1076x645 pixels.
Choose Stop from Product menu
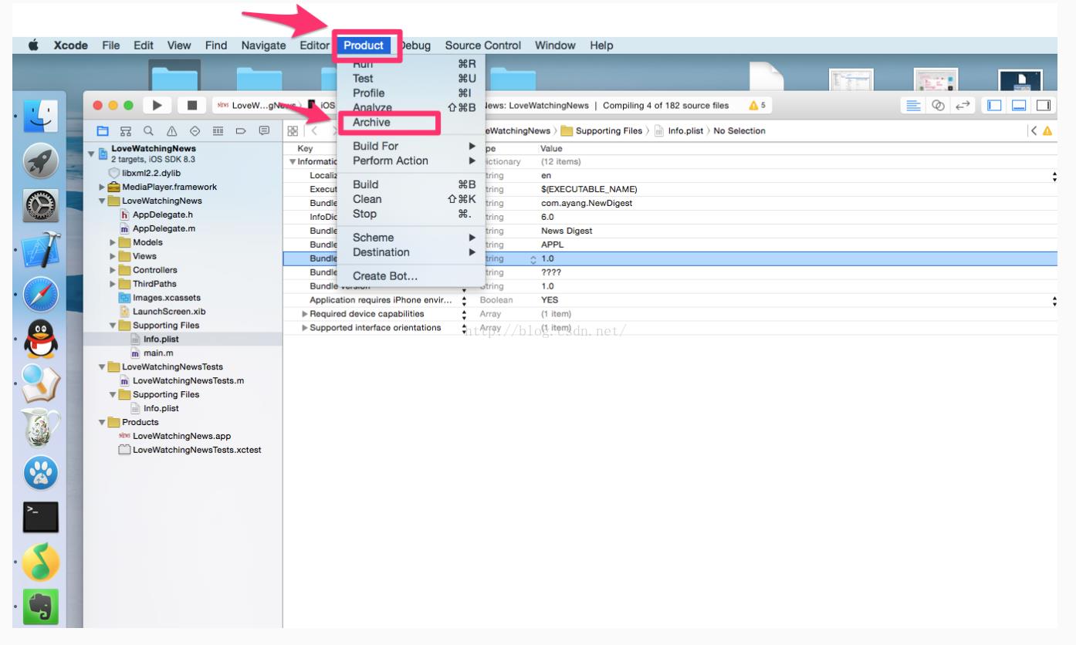tap(411, 214)
